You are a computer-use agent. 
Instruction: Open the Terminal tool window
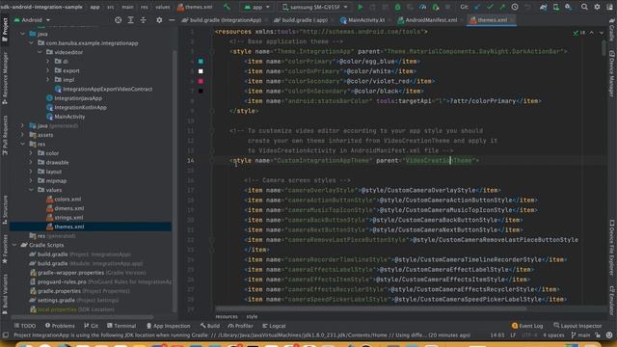(121, 326)
